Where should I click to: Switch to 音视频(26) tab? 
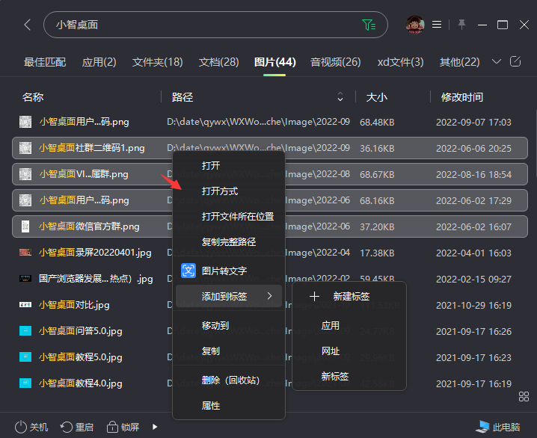pos(336,62)
